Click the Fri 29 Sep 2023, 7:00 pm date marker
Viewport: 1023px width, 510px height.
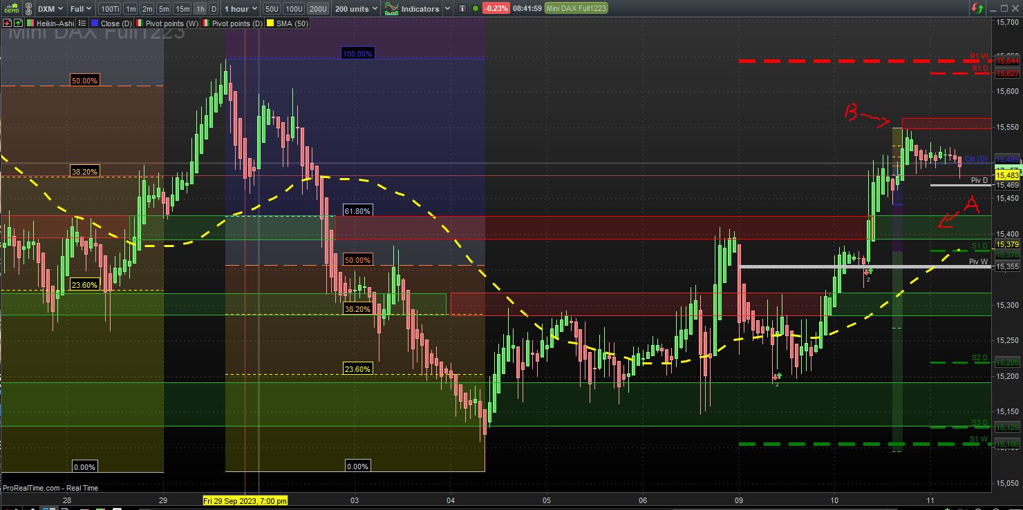click(245, 500)
